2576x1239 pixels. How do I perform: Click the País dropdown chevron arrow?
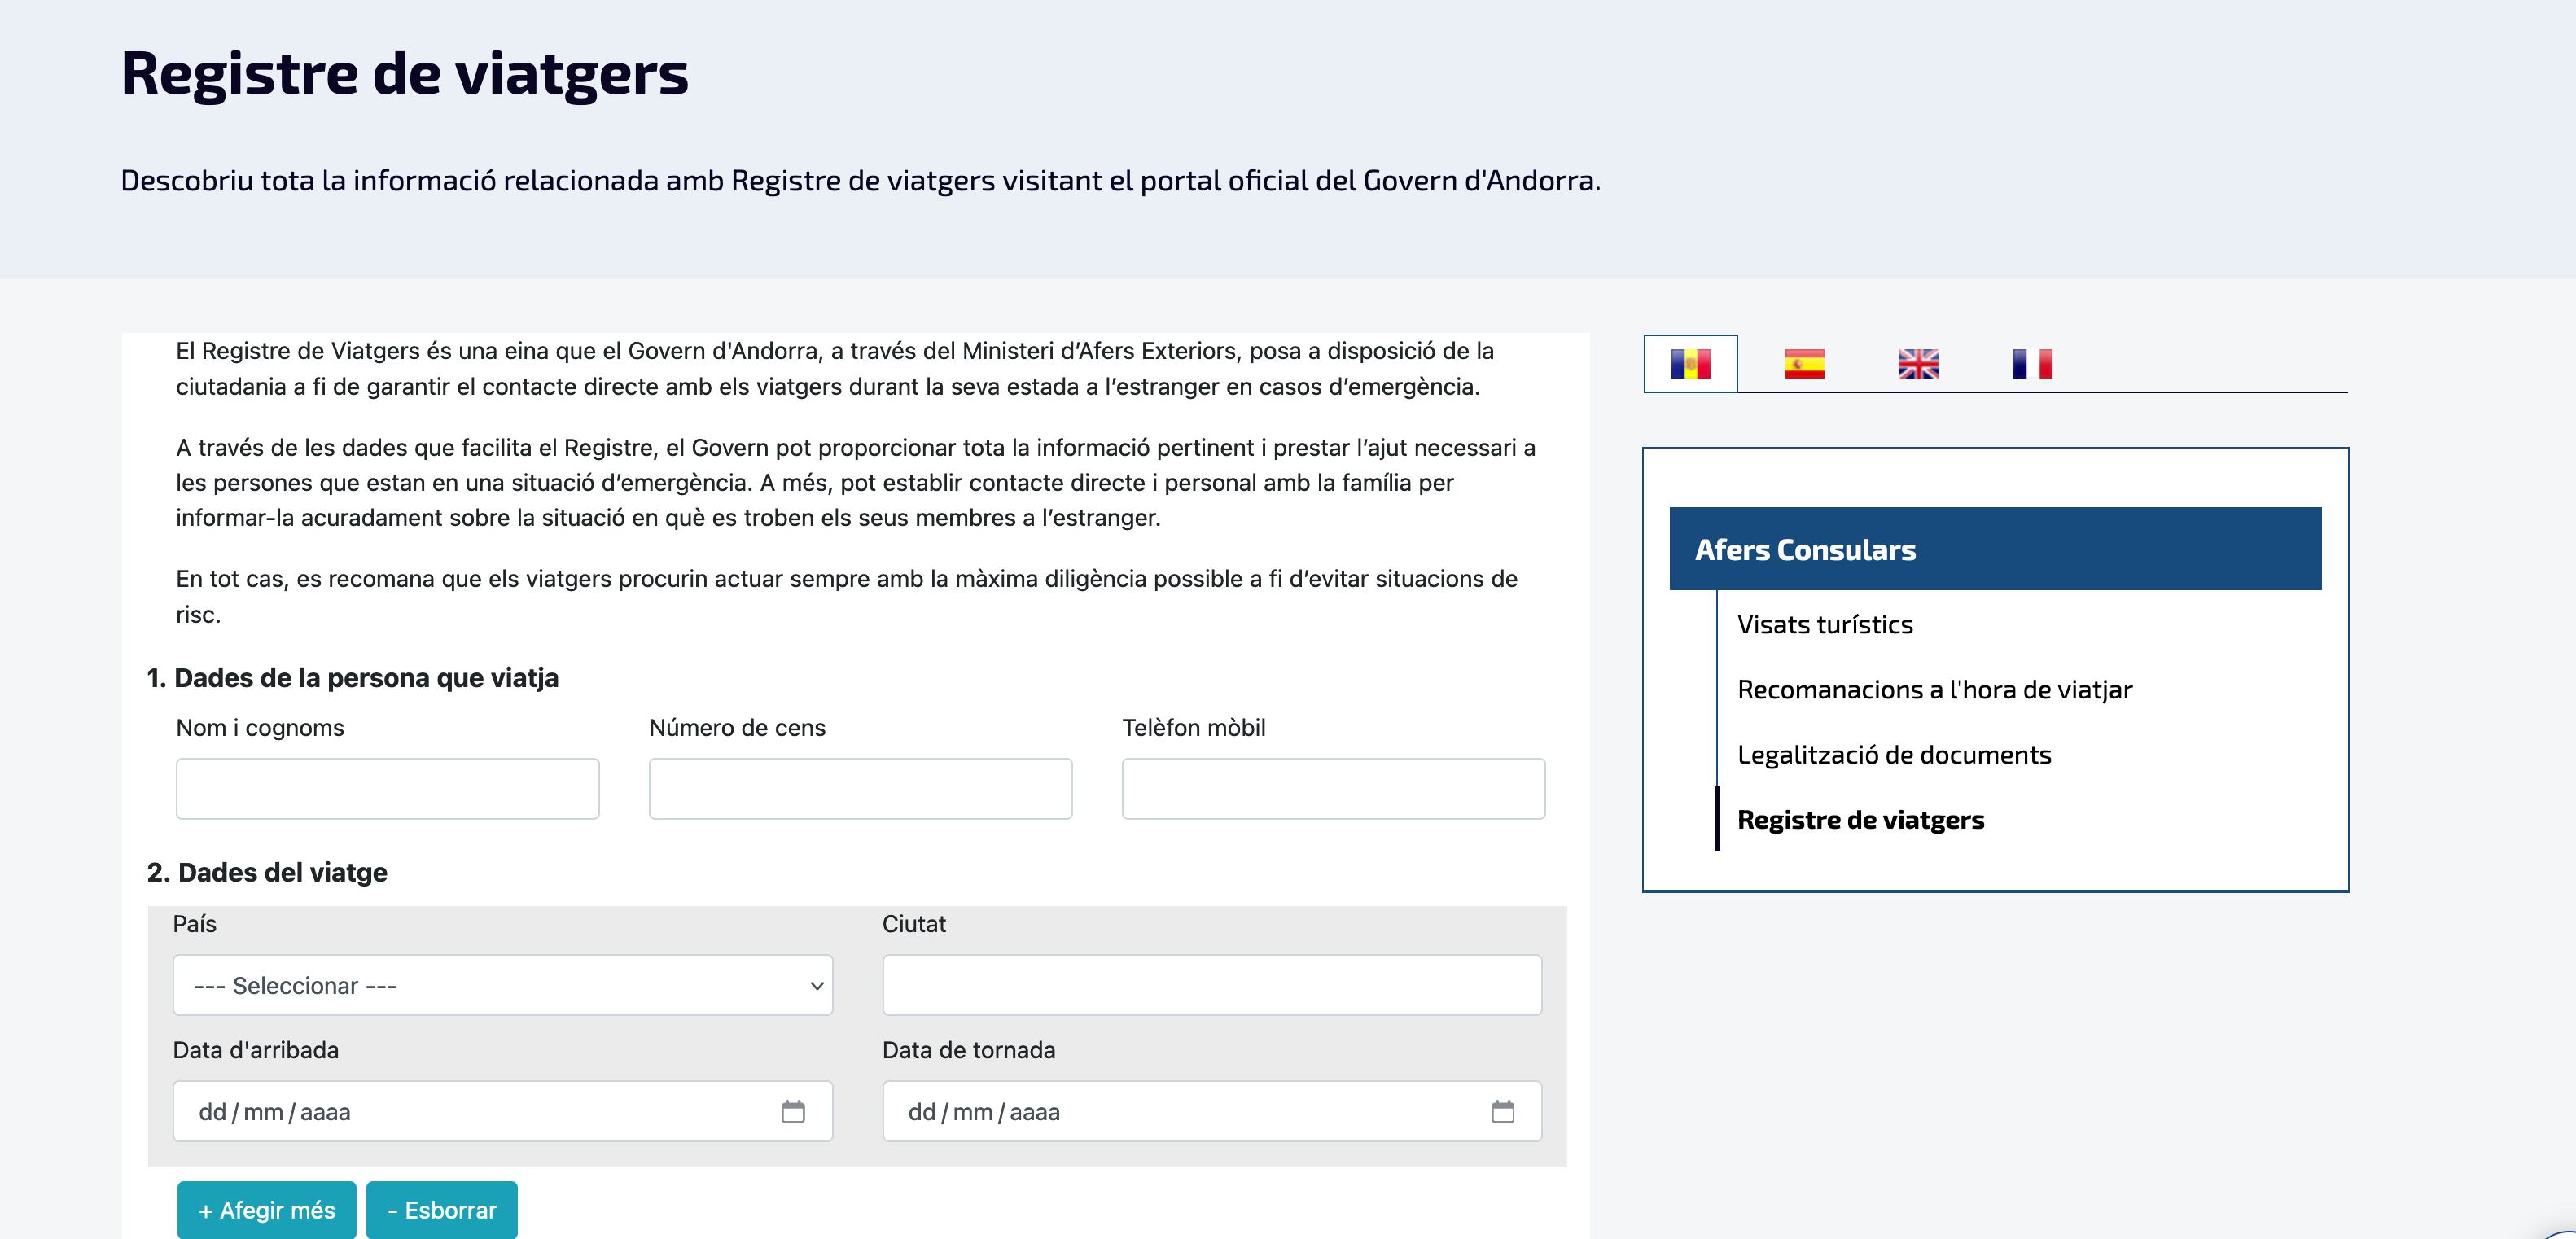[813, 985]
